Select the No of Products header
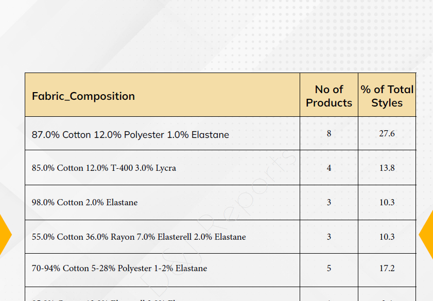The image size is (433, 301). click(329, 95)
